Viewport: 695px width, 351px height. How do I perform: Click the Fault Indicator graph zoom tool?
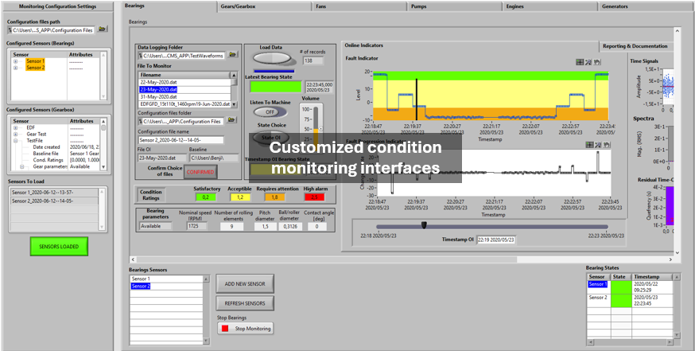click(590, 61)
